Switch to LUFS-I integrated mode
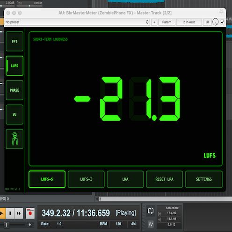The height and width of the screenshot is (232, 232). point(86,179)
